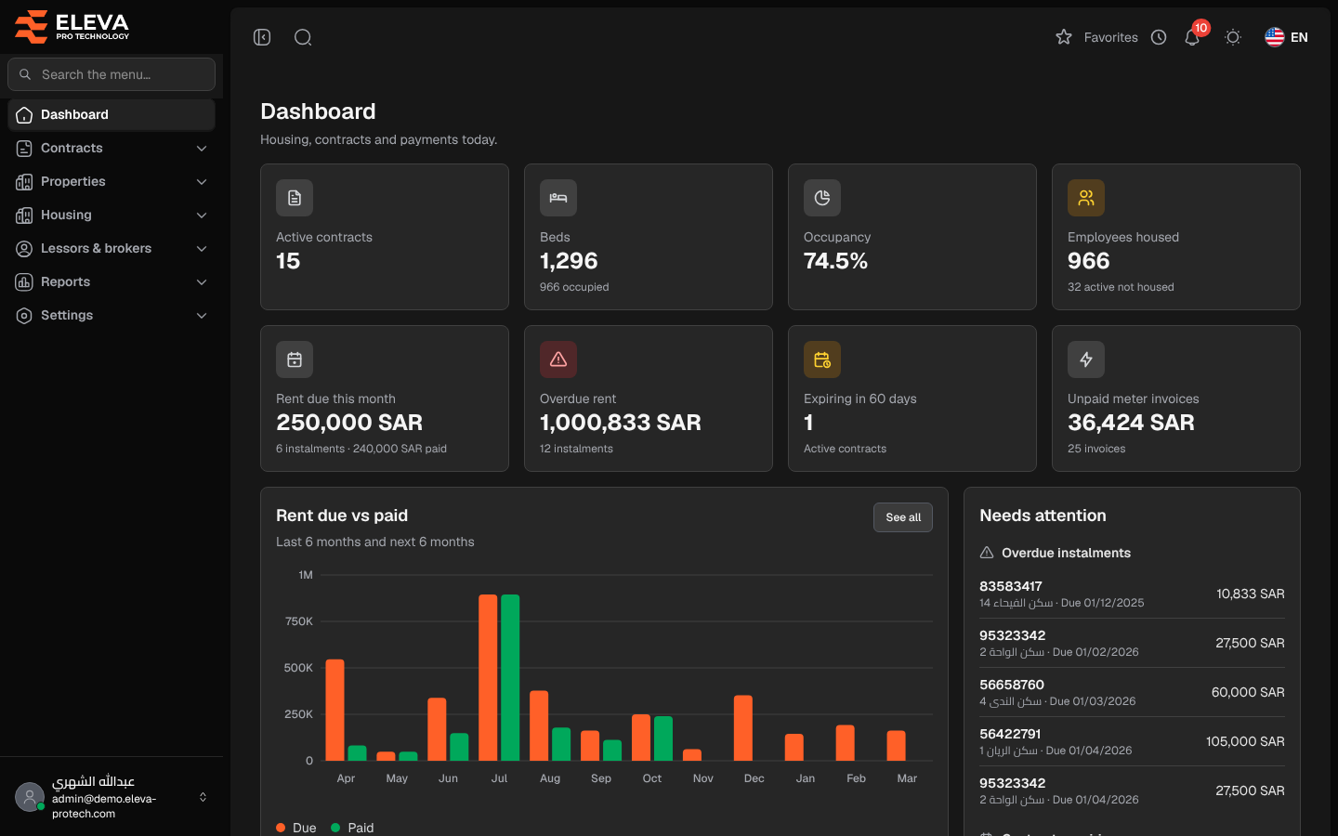Click the Dec orange Due bar

pos(743,728)
